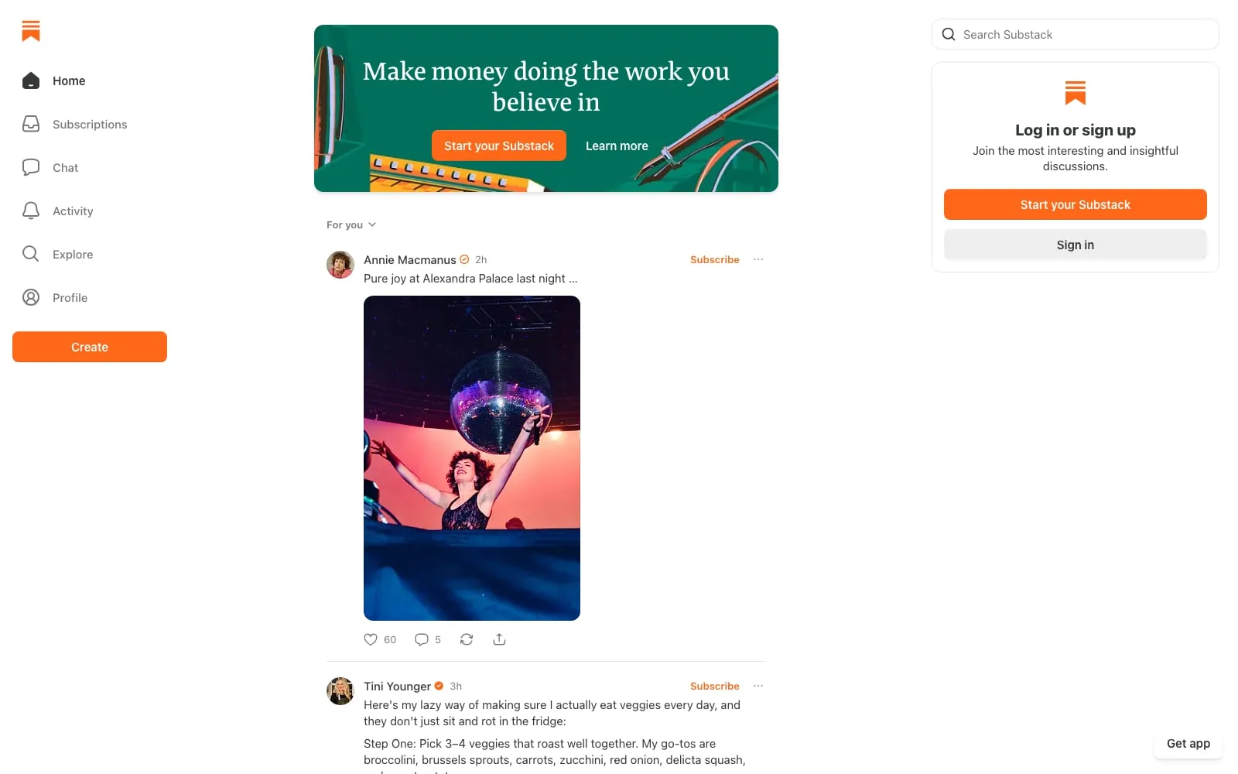Image resolution: width=1238 pixels, height=774 pixels.
Task: Open Tini Younger's profile avatar
Action: coord(340,691)
